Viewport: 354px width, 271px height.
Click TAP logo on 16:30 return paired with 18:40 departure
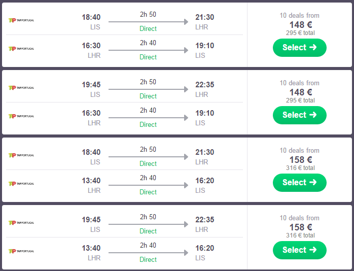(21, 49)
